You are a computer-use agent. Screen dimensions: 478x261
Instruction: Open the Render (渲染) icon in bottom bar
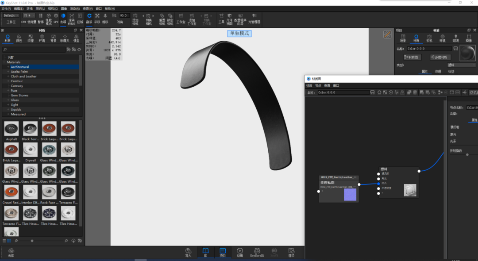pos(291,253)
